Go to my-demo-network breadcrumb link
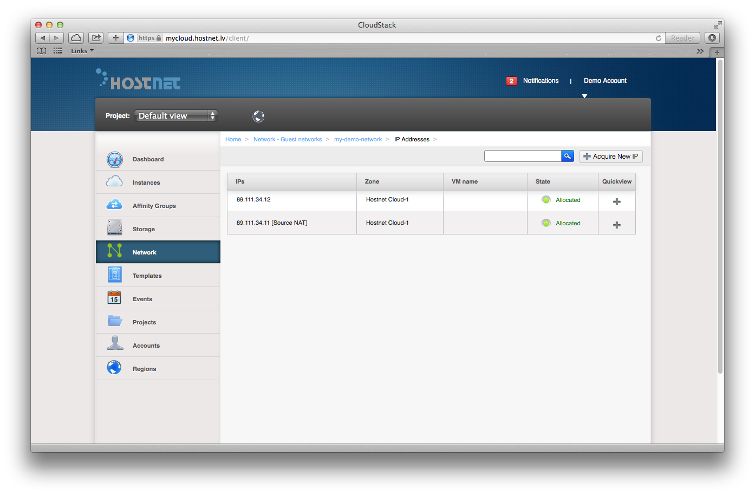This screenshot has height=495, width=755. [357, 140]
